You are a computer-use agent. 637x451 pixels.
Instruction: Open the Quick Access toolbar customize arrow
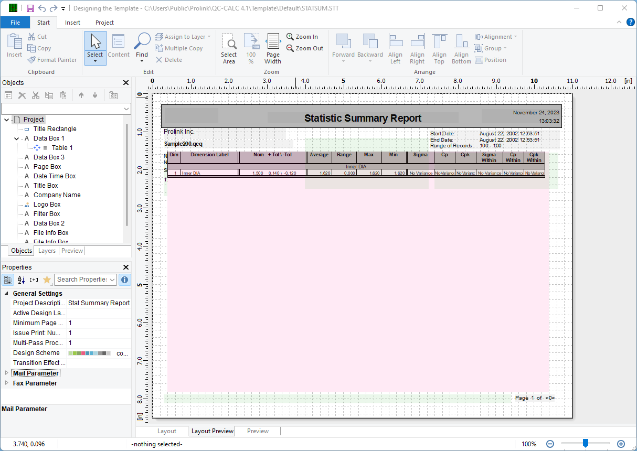pyautogui.click(x=63, y=8)
